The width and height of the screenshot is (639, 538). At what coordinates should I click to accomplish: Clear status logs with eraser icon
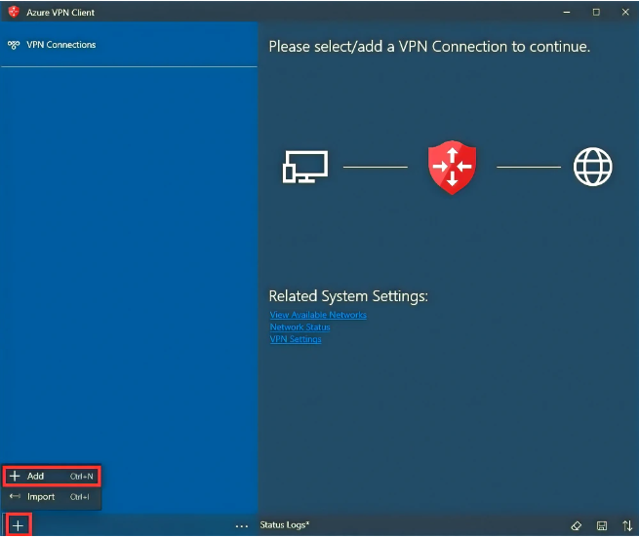coord(577,525)
